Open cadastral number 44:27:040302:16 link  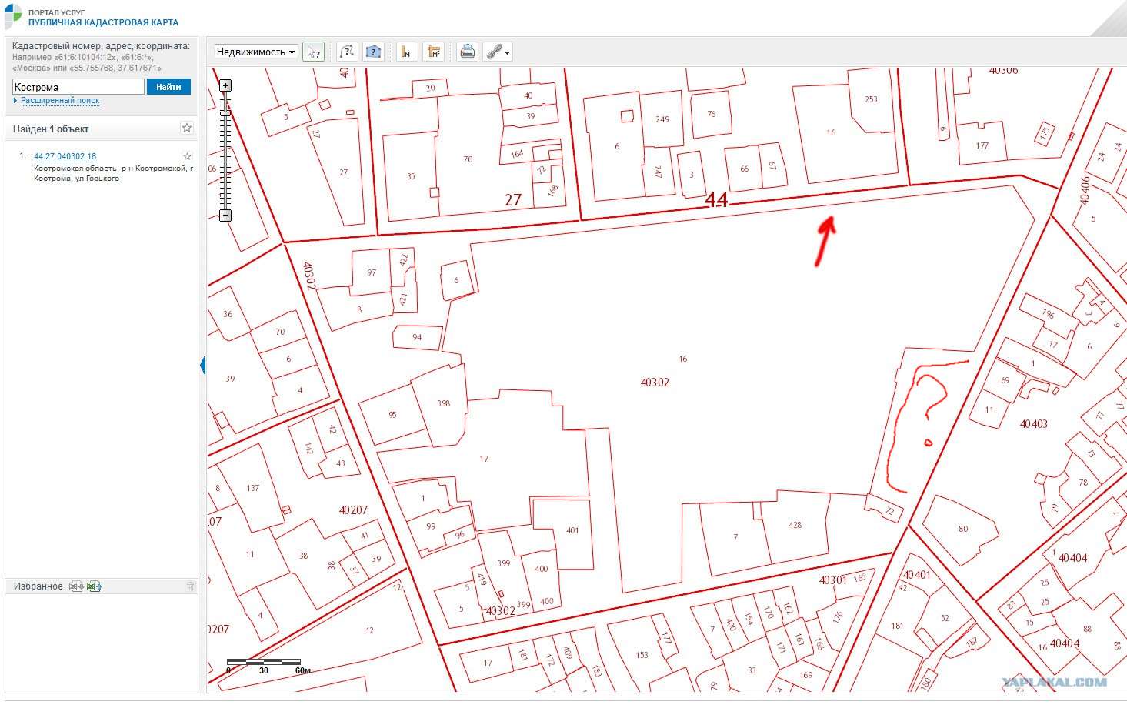coord(65,156)
